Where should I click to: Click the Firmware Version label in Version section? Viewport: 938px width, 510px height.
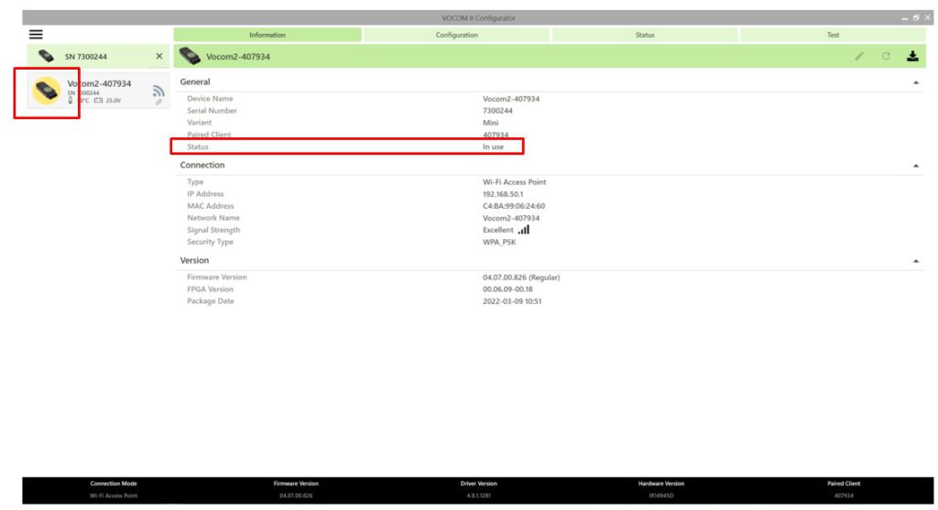(216, 277)
